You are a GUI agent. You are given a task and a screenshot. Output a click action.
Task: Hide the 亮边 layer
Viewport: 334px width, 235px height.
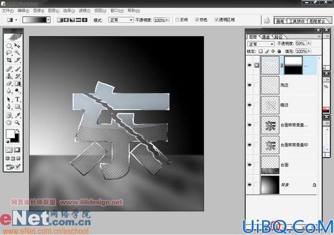(250, 85)
